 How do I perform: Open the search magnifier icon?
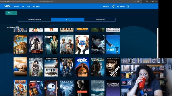pos(128,6)
